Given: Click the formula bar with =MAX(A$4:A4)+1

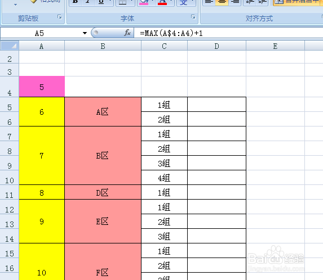Looking at the screenshot, I should (228, 33).
